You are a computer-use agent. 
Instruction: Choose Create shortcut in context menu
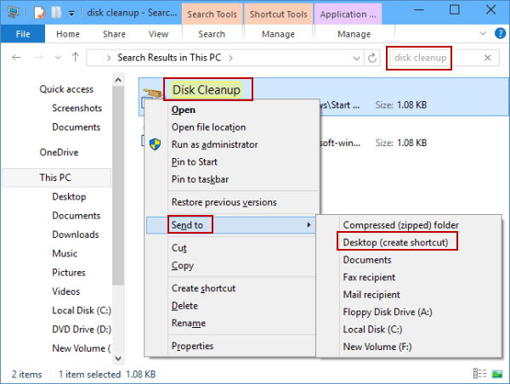tap(231, 288)
